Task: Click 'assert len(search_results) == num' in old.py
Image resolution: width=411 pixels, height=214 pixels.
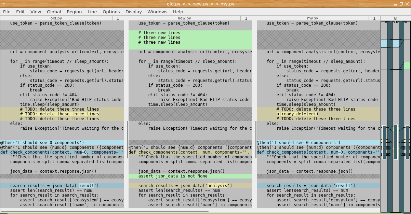Action: 51,190
